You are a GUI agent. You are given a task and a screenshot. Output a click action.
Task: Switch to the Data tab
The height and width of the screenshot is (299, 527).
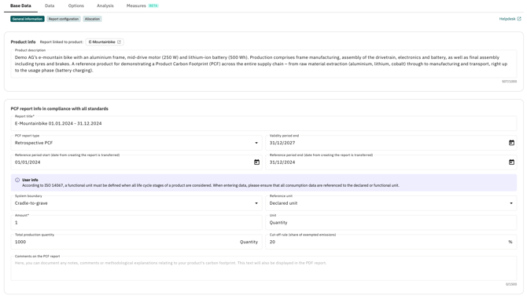click(x=50, y=5)
